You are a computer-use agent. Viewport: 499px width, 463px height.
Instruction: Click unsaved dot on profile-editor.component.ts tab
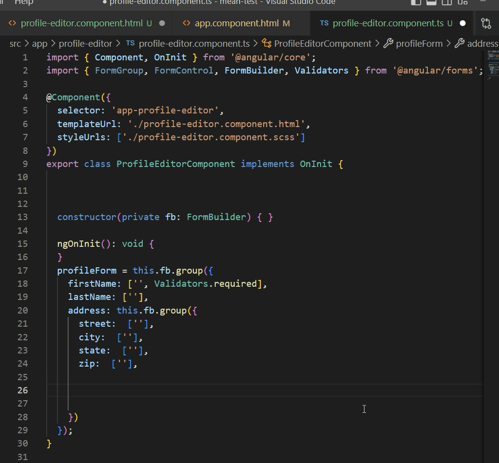click(x=462, y=23)
